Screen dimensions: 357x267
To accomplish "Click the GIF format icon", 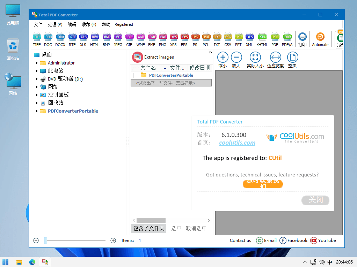I will [x=129, y=40].
